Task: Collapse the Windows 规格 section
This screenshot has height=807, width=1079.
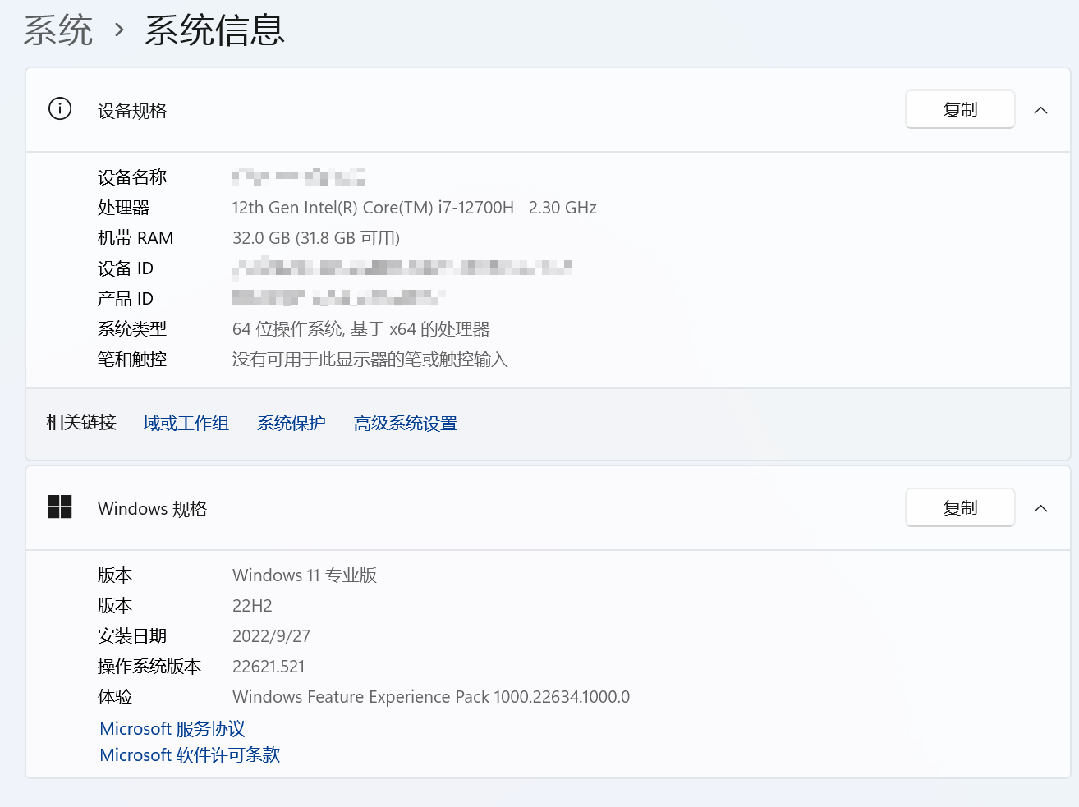Action: pos(1041,507)
